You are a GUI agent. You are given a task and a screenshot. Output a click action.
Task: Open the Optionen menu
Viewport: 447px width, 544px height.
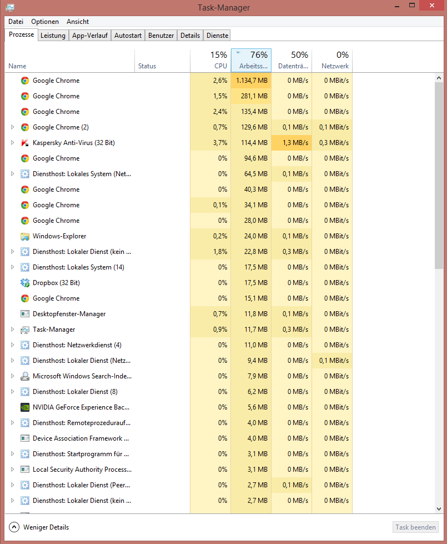click(x=45, y=22)
